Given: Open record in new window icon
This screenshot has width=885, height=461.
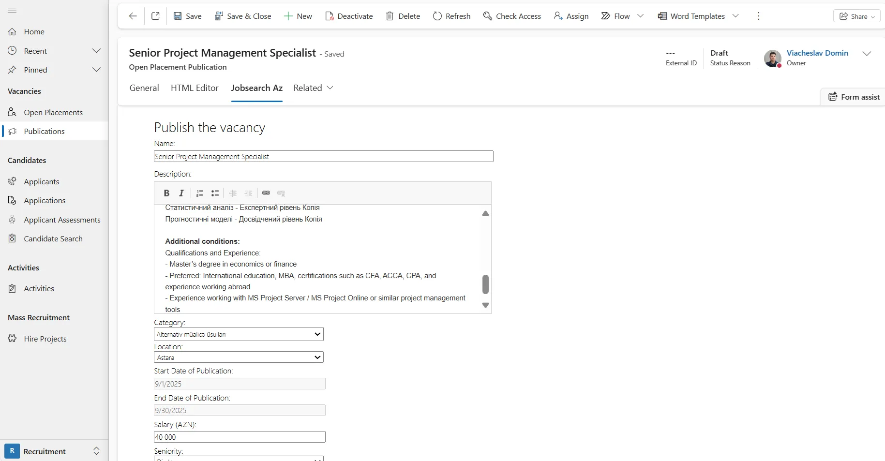Looking at the screenshot, I should click(x=155, y=16).
